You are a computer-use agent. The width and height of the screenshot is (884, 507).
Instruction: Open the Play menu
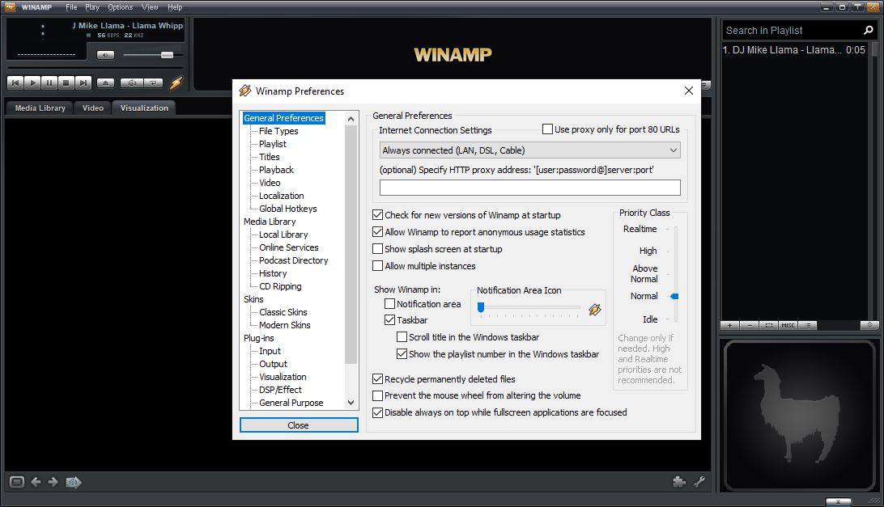(92, 6)
